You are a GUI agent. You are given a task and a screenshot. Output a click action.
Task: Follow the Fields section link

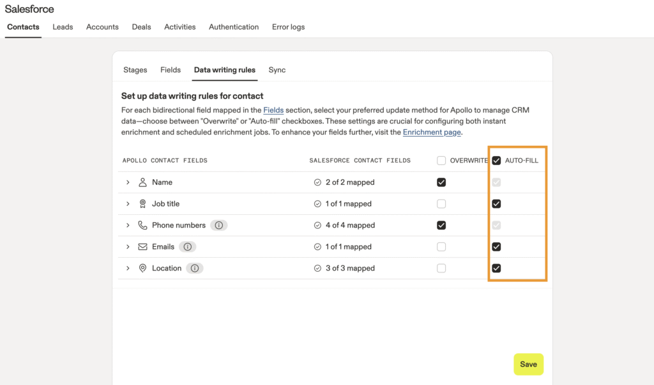pyautogui.click(x=273, y=110)
